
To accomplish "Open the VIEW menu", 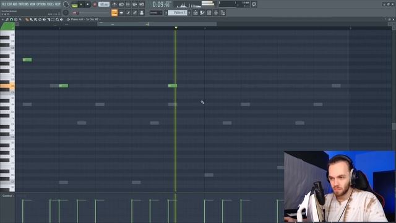I will (x=33, y=4).
